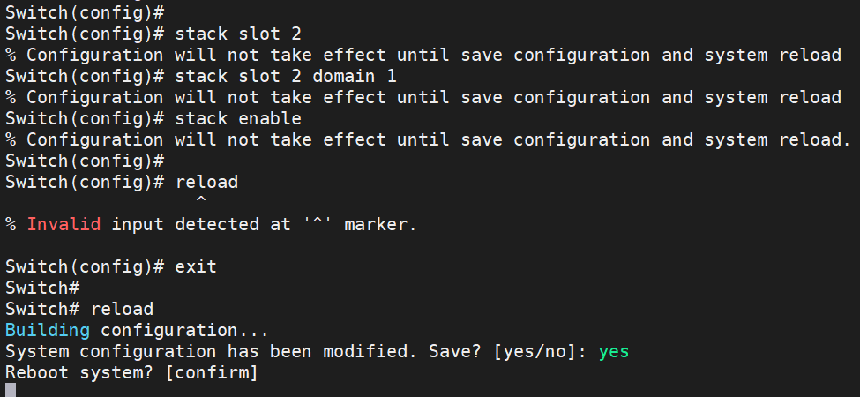Click the caret marker under reload

click(201, 199)
